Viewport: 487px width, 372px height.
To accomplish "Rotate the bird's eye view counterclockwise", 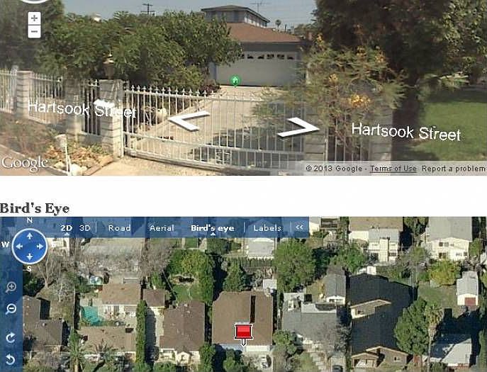I will click(x=11, y=359).
